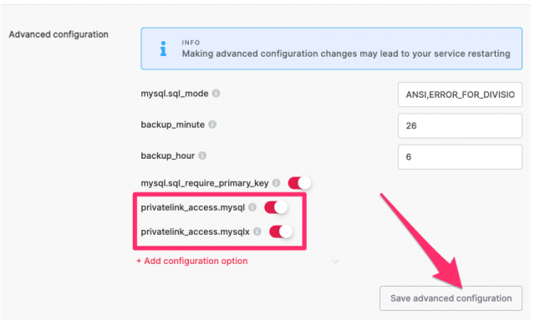Click info icon next to backup_hour

(202, 155)
